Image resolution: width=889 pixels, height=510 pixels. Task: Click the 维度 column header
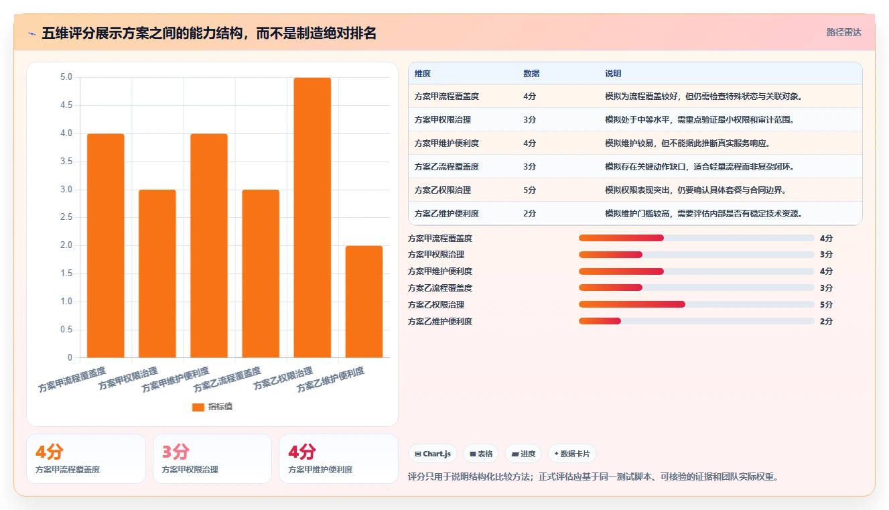pos(423,73)
